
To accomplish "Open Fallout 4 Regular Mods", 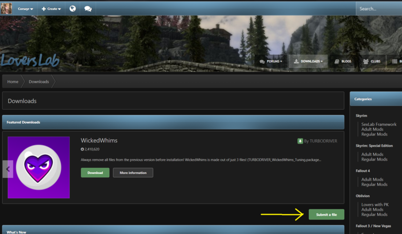I will pyautogui.click(x=374, y=184).
